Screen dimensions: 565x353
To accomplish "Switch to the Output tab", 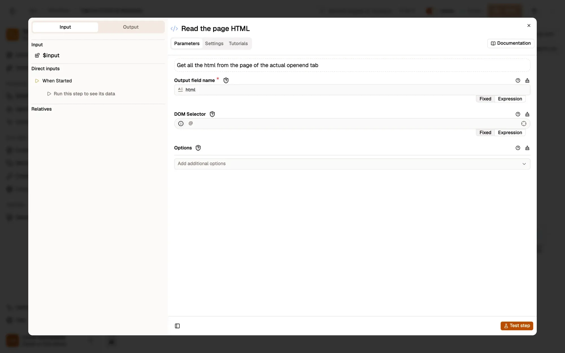I will [x=131, y=27].
